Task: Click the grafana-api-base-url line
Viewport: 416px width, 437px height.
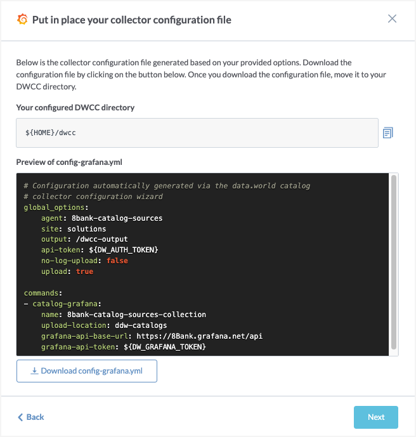Action: coord(152,336)
